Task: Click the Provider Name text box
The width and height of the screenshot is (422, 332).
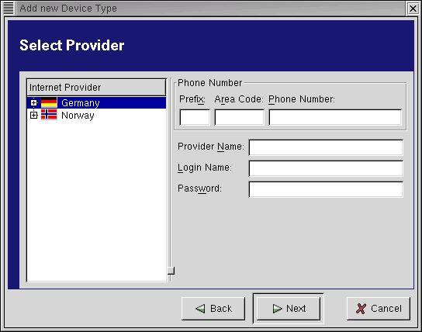Action: (x=326, y=147)
